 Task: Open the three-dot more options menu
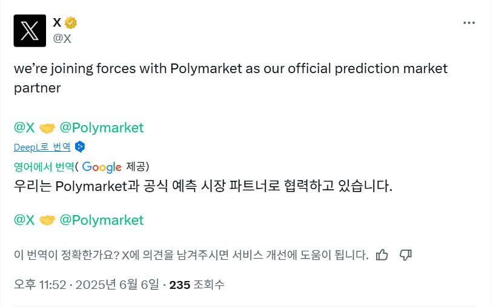click(469, 23)
